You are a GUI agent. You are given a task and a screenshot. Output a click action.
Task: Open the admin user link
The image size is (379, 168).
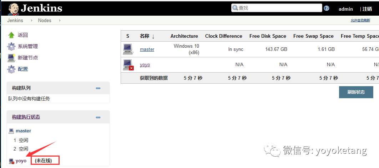tap(346, 9)
